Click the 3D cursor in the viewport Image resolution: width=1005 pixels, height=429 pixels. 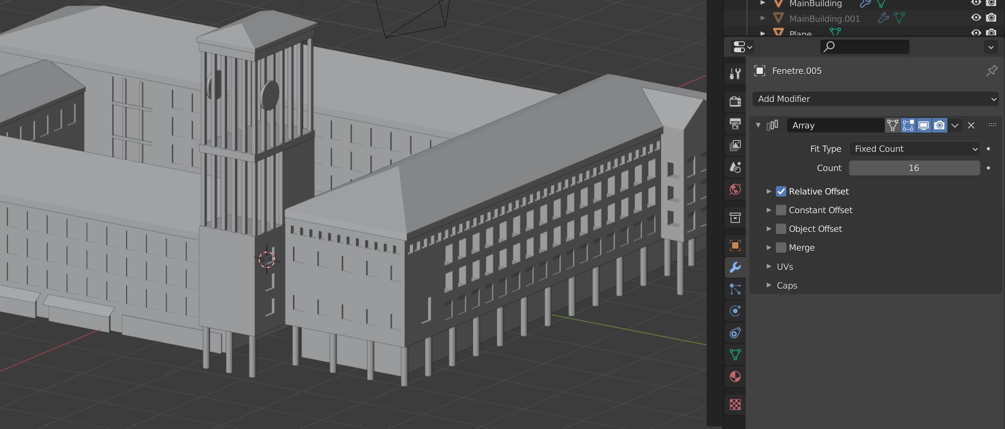coord(267,259)
